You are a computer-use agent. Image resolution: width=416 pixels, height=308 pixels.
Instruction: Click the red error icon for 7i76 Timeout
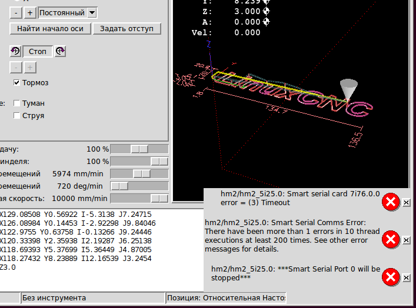point(391,202)
